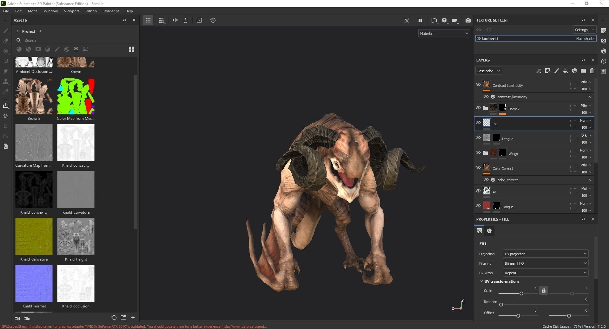Click the assets Search field

[x=76, y=41]
